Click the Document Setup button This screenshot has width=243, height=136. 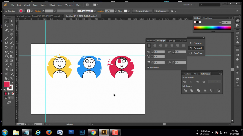click(x=142, y=11)
